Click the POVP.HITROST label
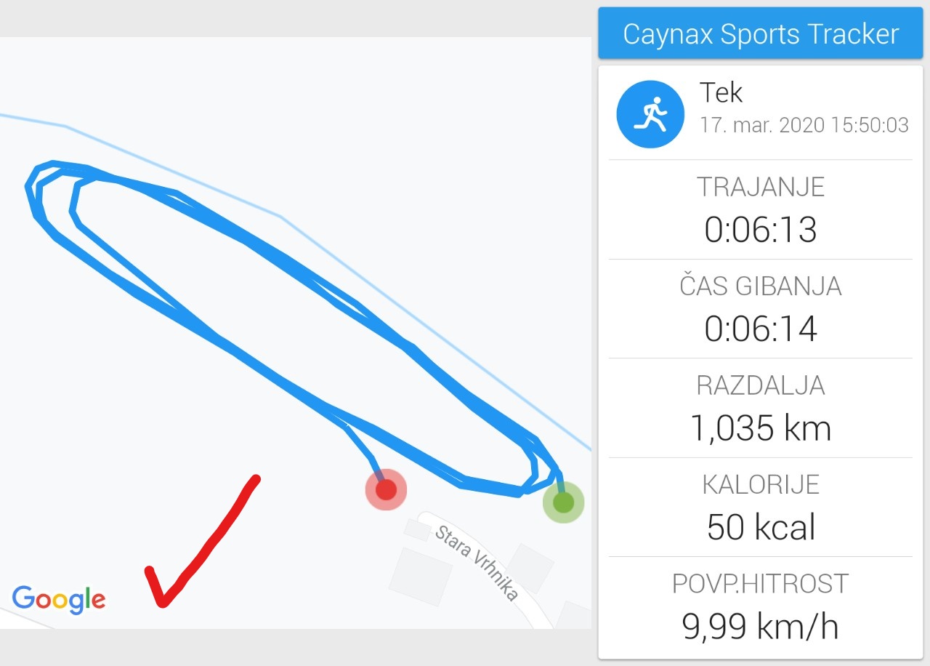The height and width of the screenshot is (666, 930). click(x=761, y=583)
